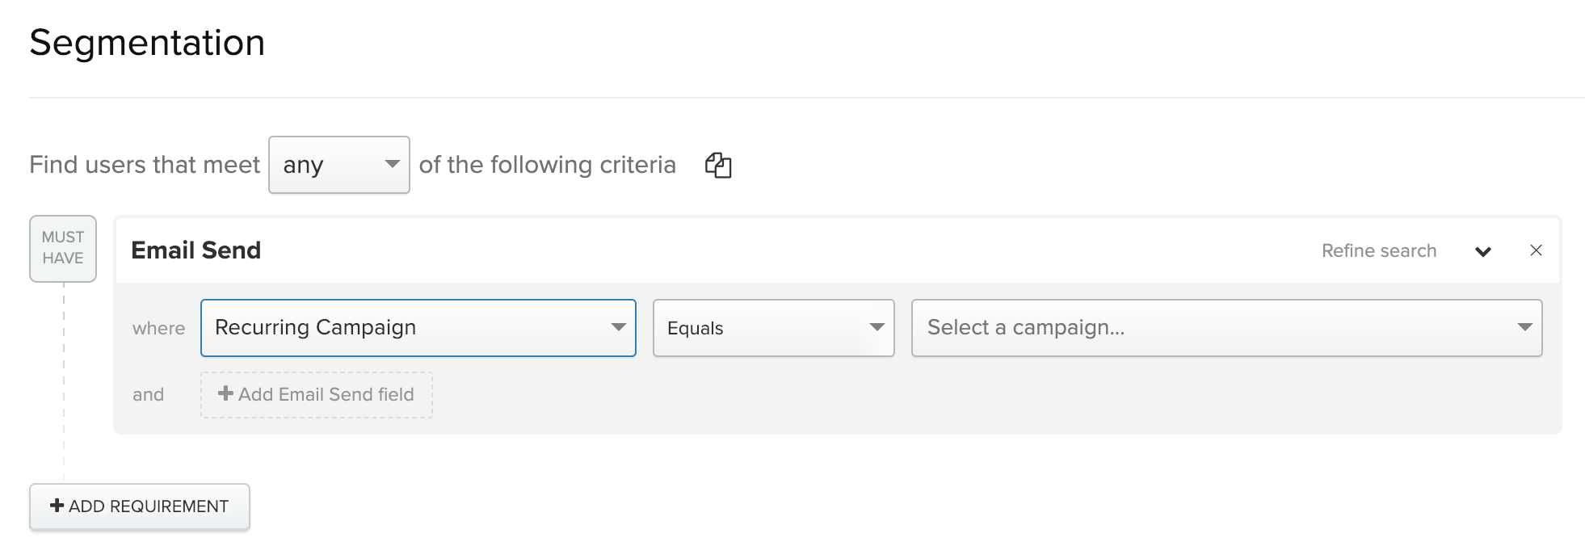Click the copy criteria icon
1585x559 pixels.
click(x=717, y=165)
